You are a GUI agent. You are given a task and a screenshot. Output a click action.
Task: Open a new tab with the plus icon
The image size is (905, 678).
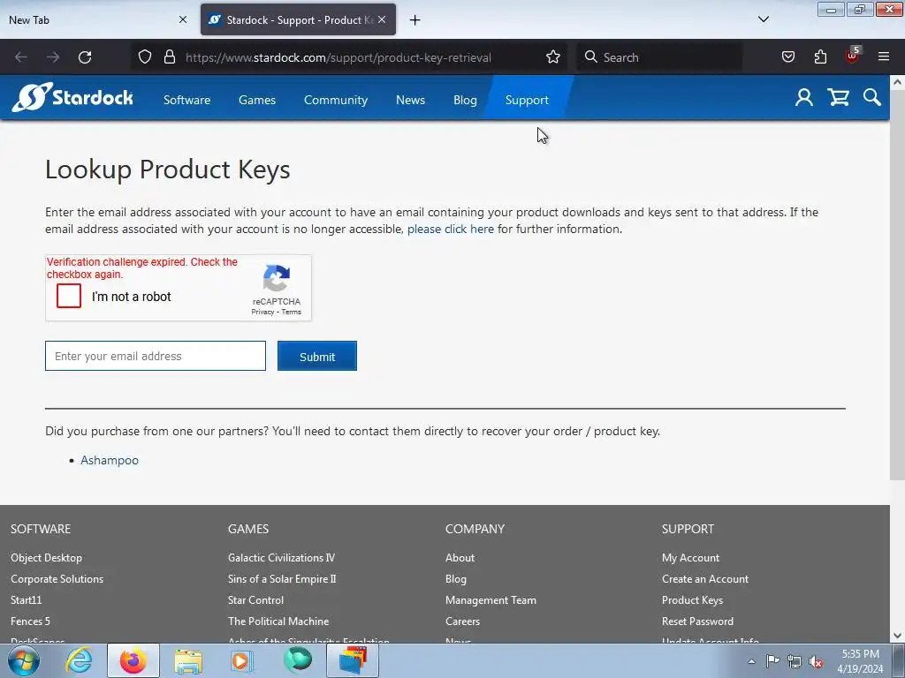(415, 20)
